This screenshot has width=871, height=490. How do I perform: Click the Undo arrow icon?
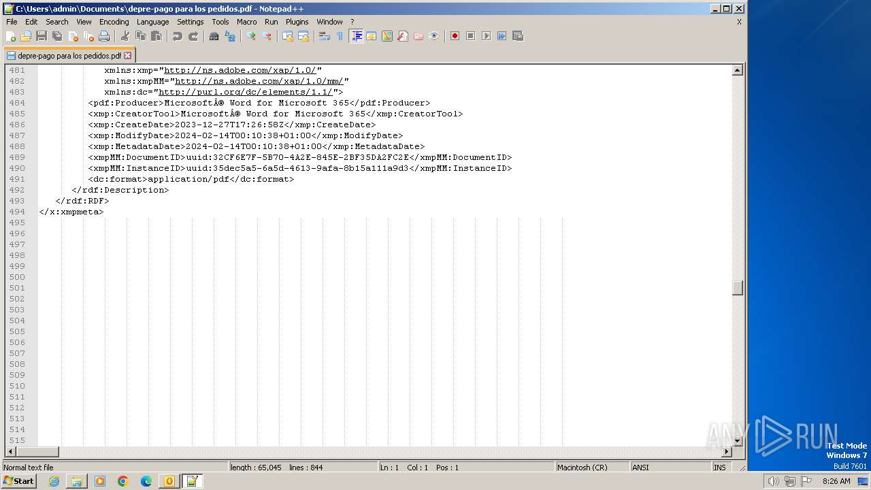point(178,36)
